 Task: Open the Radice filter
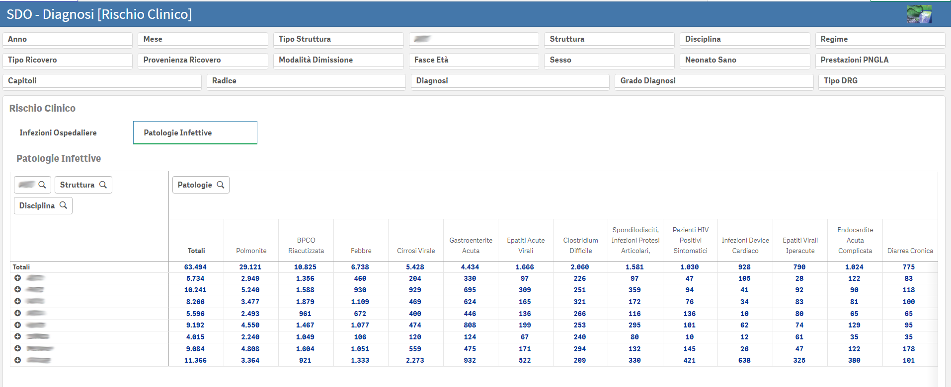pyautogui.click(x=306, y=81)
